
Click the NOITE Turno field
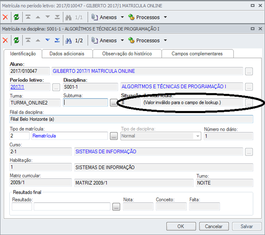(225, 183)
